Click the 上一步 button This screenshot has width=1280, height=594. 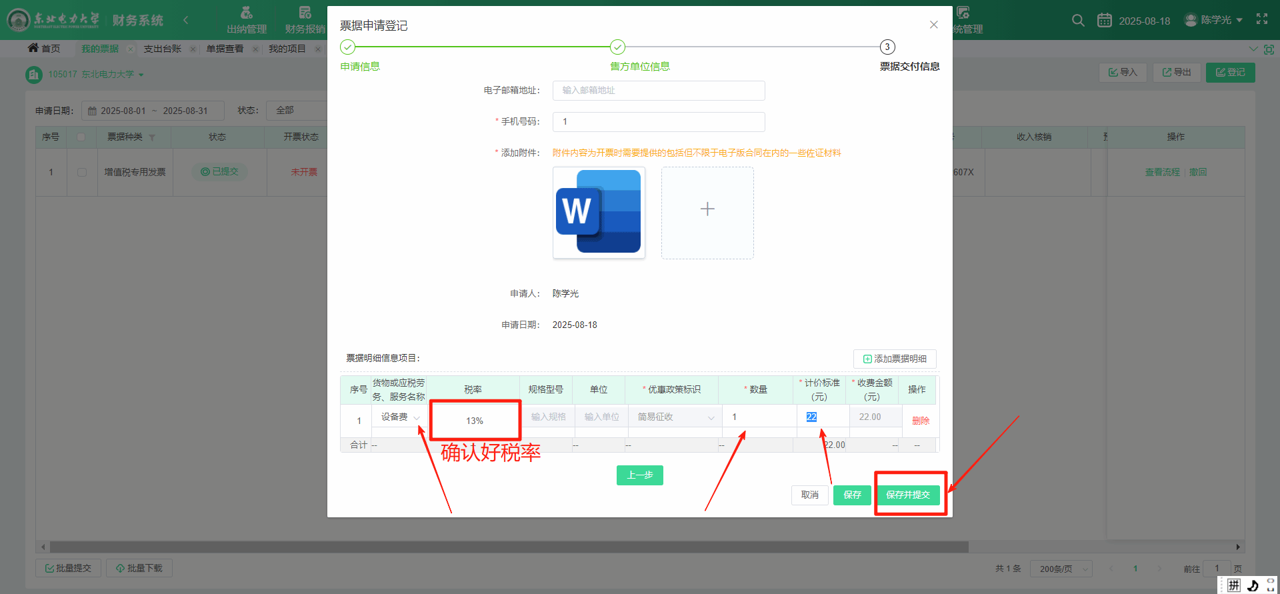(639, 475)
